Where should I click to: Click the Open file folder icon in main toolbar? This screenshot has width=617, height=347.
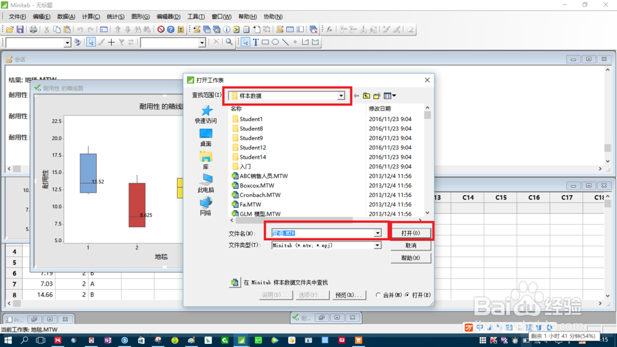coord(10,30)
